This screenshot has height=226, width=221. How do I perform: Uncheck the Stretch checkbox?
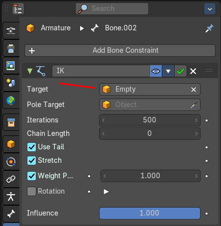31,160
